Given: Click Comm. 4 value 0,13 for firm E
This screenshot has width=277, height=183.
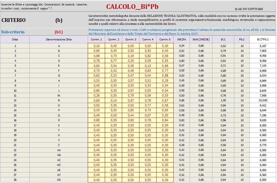Looking at the screenshot, I should [x=148, y=65].
